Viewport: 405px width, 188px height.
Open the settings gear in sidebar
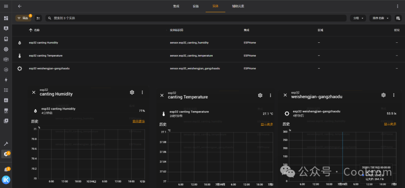point(6,154)
